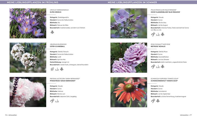Click the cut-flower icon under Hohe Flammenblume
This screenshot has height=116, width=197.
tap(153, 34)
